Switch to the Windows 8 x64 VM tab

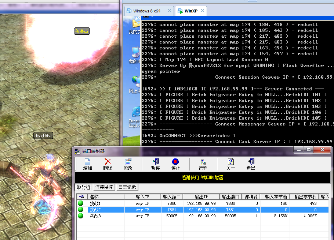147,11
